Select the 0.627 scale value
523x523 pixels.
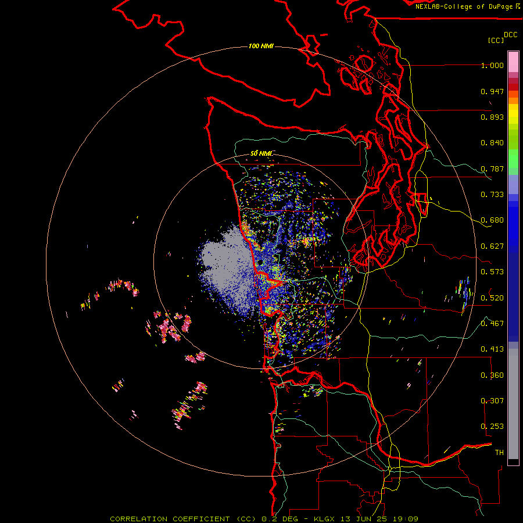pos(492,246)
